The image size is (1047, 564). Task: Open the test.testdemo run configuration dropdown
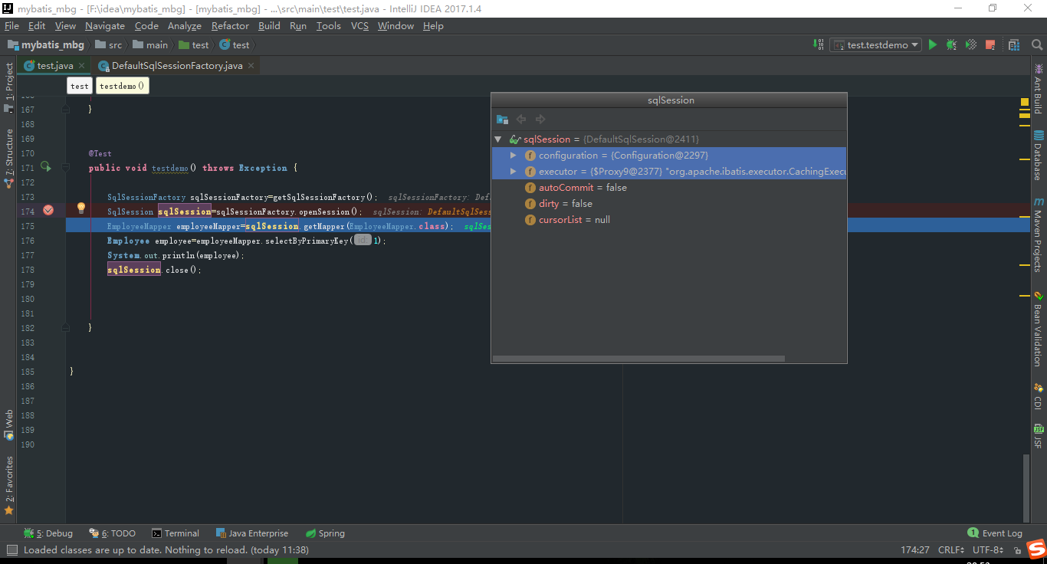pyautogui.click(x=875, y=44)
